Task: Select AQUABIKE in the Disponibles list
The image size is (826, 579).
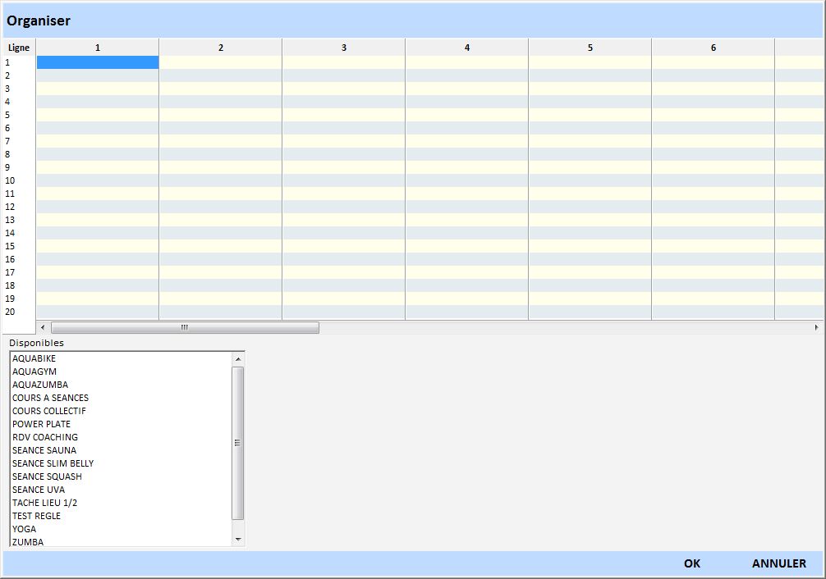Action: coord(34,358)
